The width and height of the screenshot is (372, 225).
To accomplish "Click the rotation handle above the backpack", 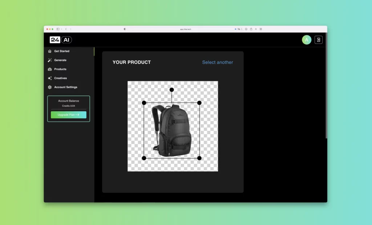I will pyautogui.click(x=171, y=90).
